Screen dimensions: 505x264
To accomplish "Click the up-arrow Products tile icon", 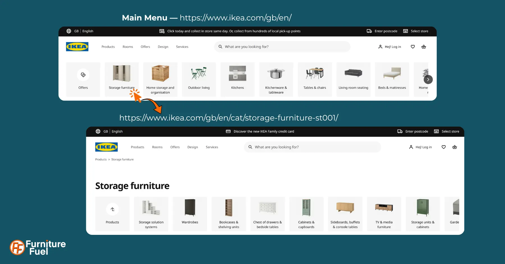I will [113, 209].
